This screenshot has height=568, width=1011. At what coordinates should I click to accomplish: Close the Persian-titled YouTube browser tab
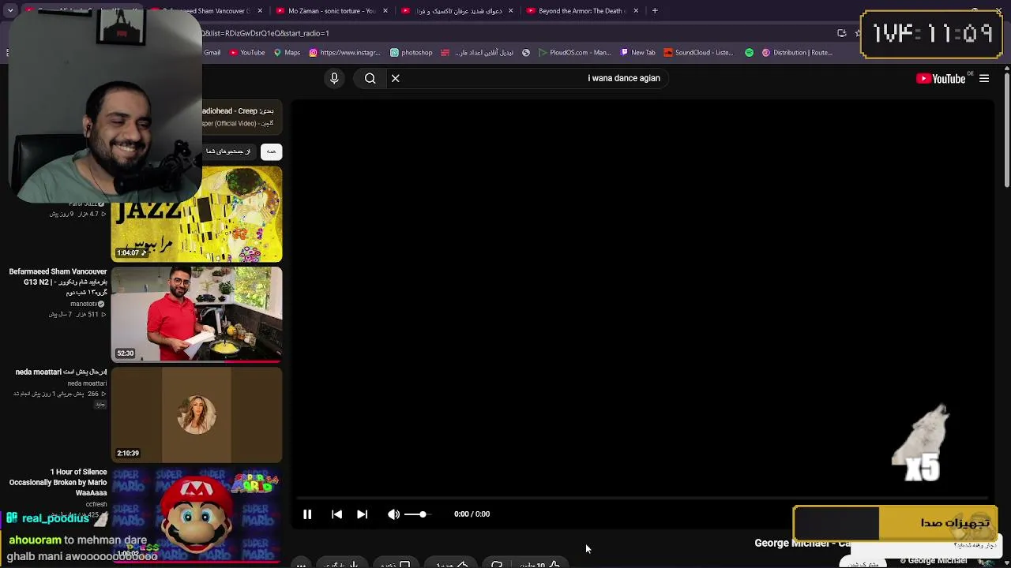pyautogui.click(x=510, y=11)
